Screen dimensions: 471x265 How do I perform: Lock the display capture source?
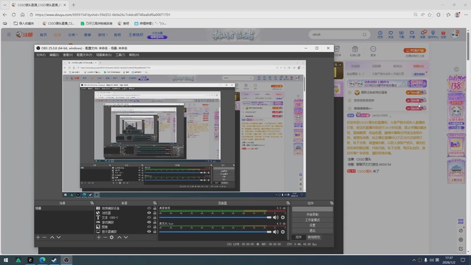point(155,231)
